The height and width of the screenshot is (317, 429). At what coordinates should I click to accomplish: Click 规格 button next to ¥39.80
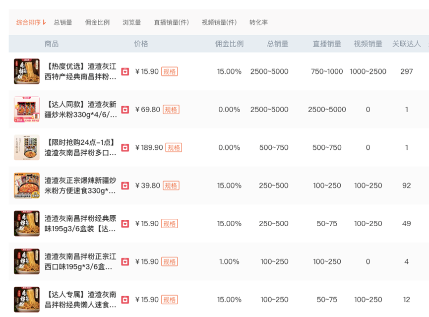[171, 186]
